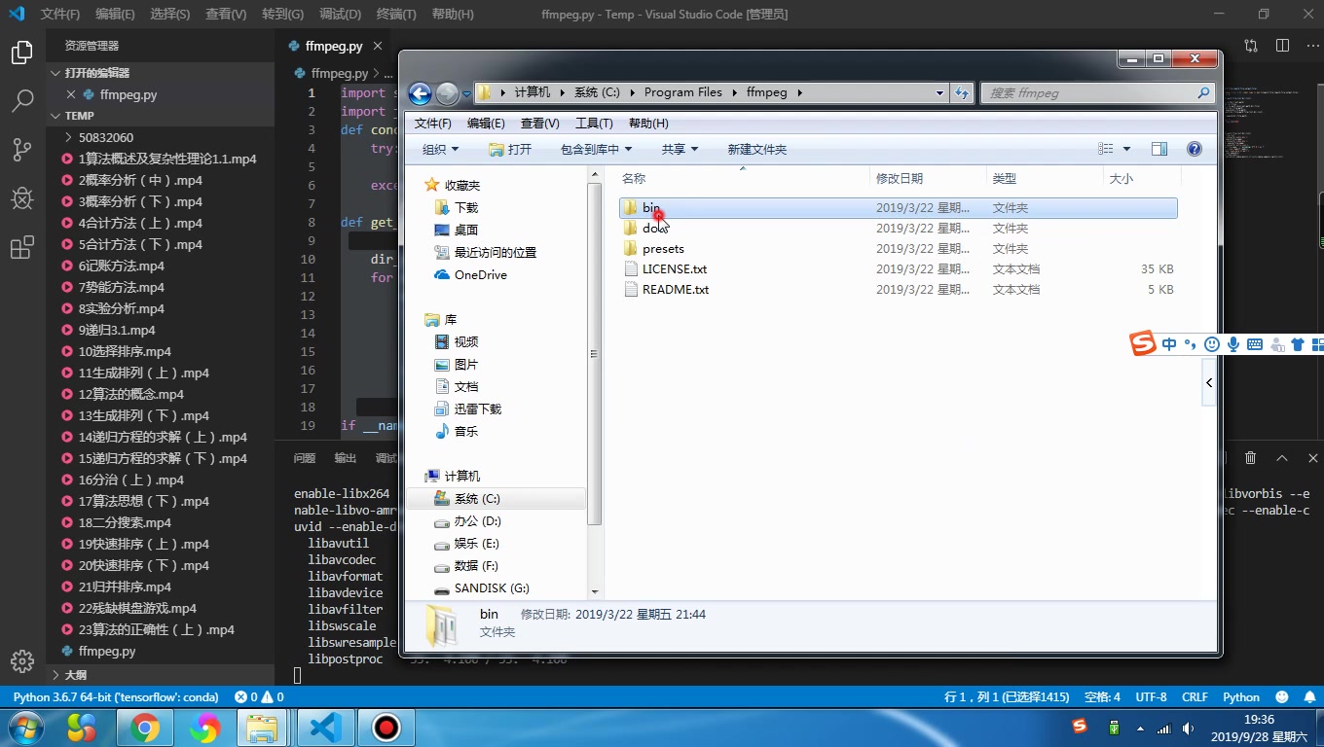Open the 包含到库中 dropdown
Screen dimensions: 1324x747
[x=596, y=149]
